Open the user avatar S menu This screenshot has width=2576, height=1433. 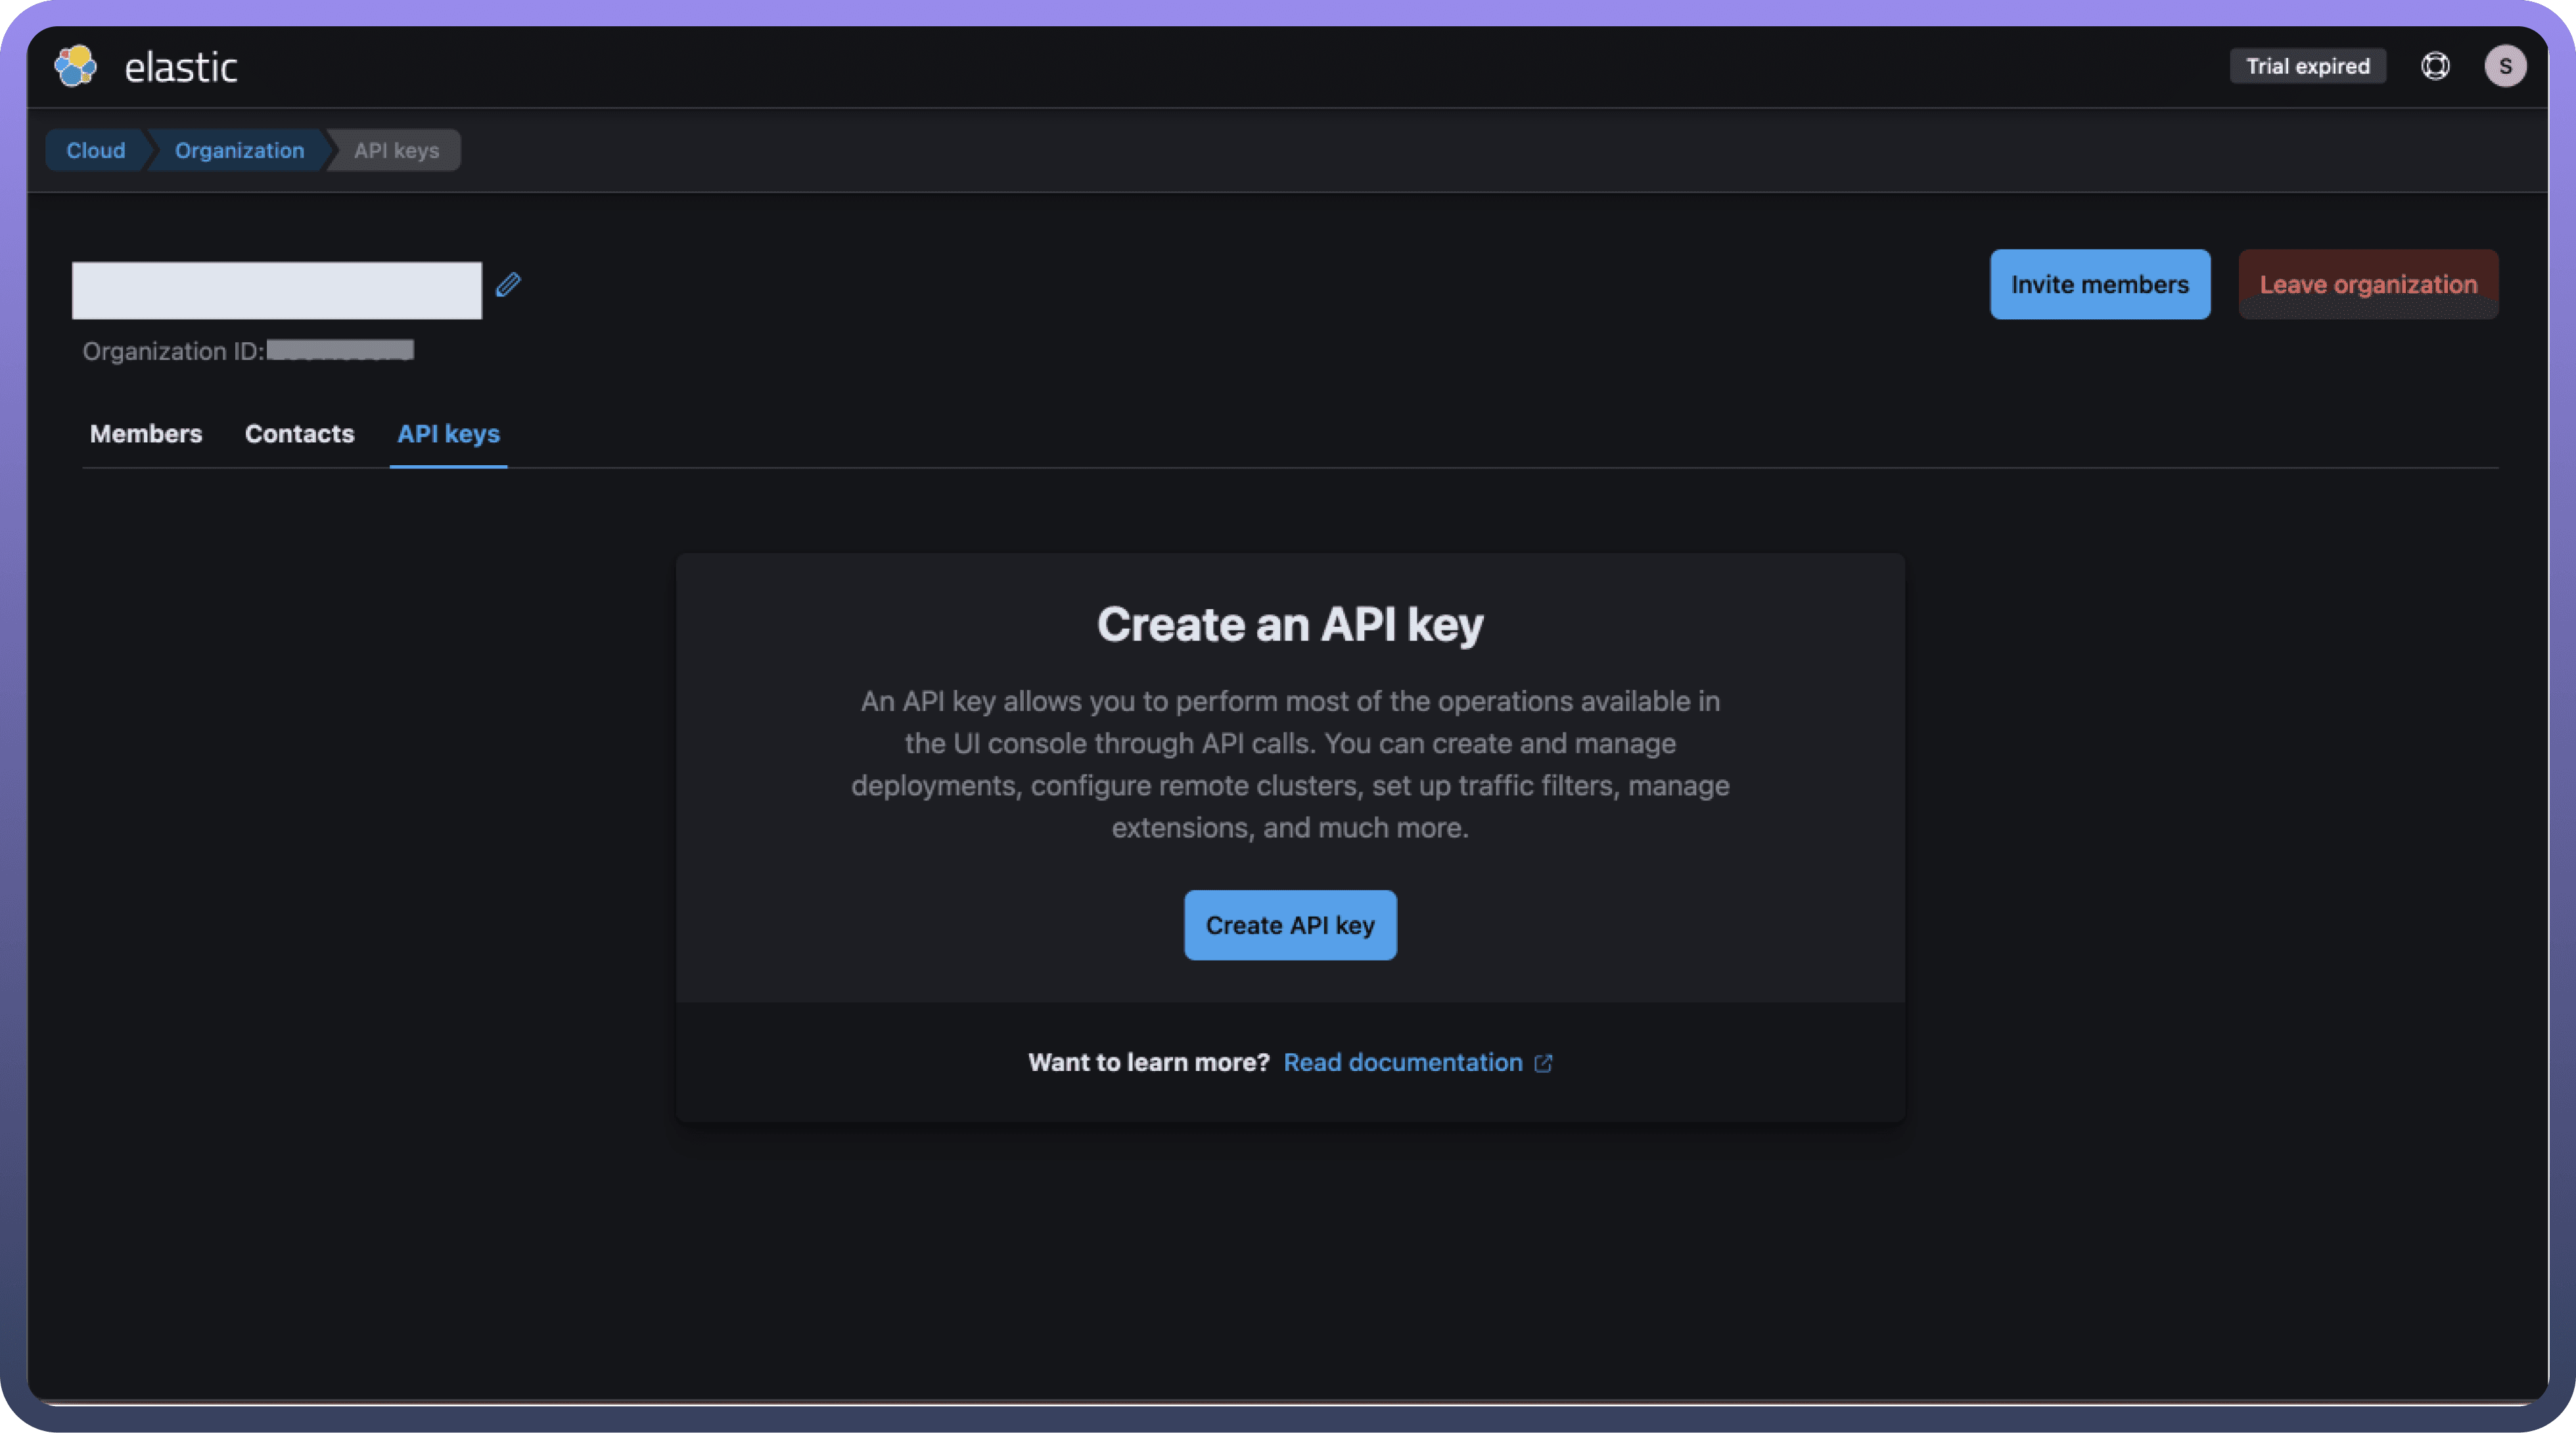point(2505,66)
